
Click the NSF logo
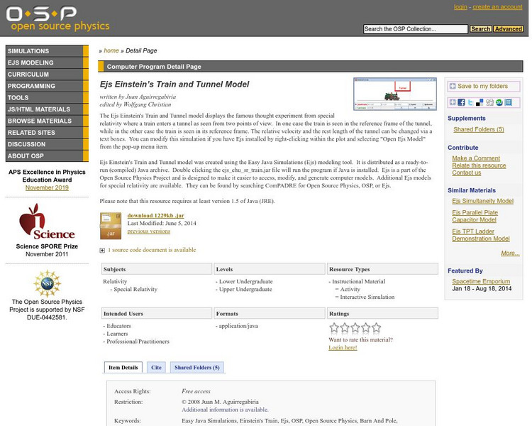click(x=47, y=283)
